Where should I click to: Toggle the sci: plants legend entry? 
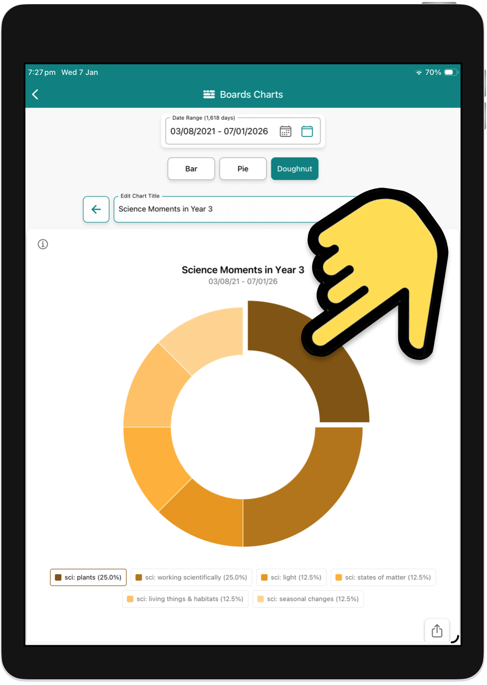pos(88,577)
